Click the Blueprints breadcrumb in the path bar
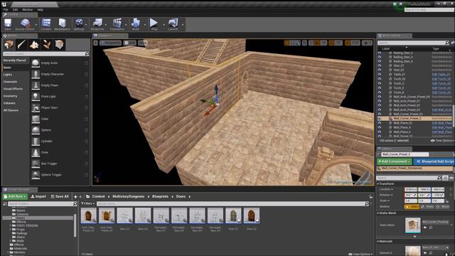 coord(160,196)
